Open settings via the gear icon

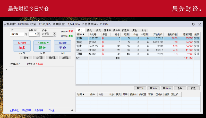tap(193, 24)
